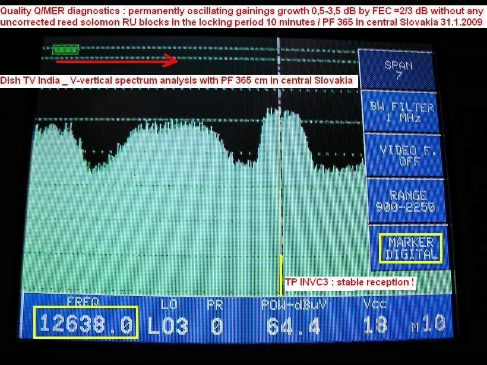Image resolution: width=487 pixels, height=365 pixels.
Task: Select the SPAN 7 softkey
Action: [x=398, y=69]
